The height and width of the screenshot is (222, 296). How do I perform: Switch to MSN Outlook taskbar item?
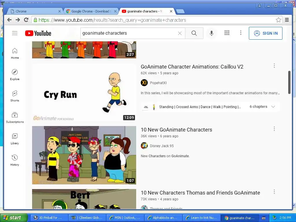click(x=125, y=218)
